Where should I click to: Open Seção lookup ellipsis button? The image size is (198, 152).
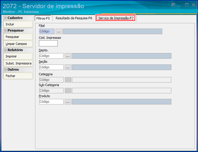tap(68, 67)
